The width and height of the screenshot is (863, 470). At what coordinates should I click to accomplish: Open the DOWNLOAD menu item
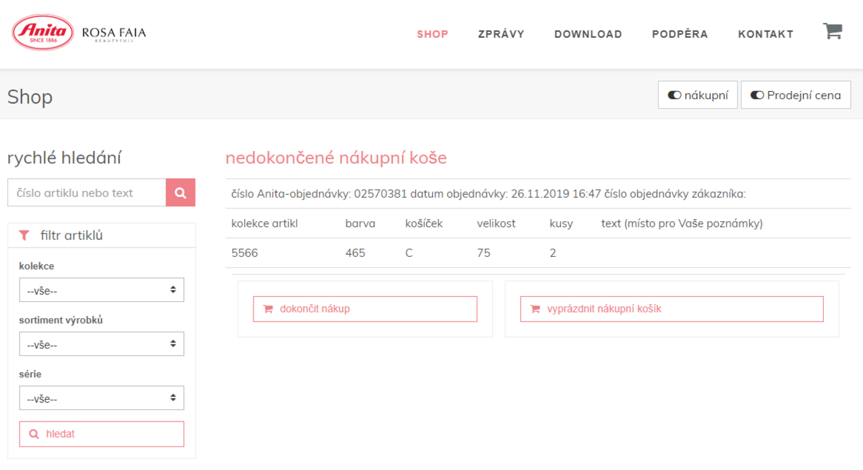(588, 34)
